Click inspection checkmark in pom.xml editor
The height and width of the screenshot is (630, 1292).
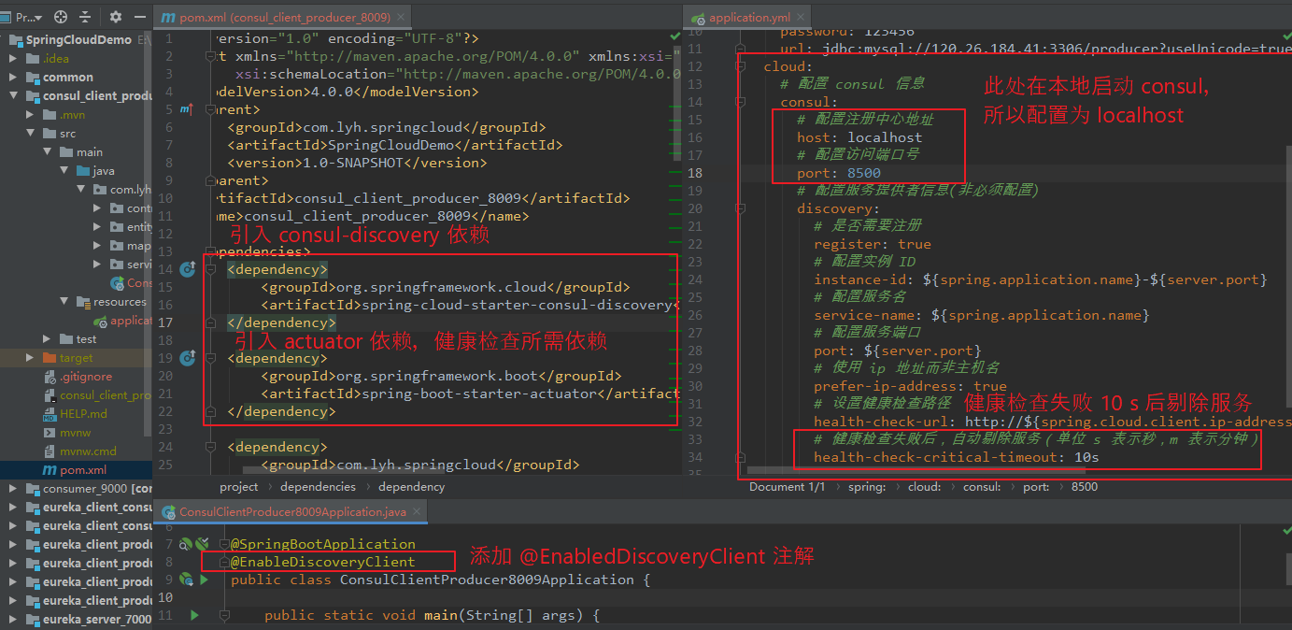674,37
